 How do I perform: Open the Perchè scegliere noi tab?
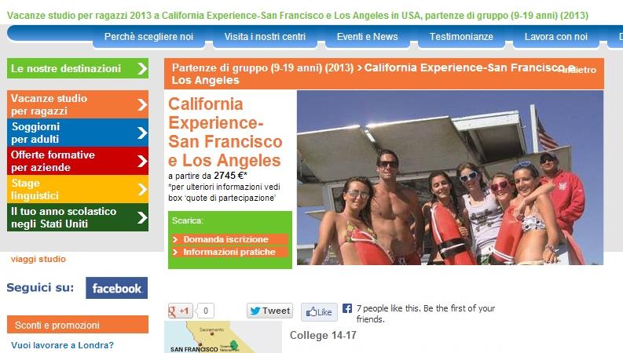point(148,37)
